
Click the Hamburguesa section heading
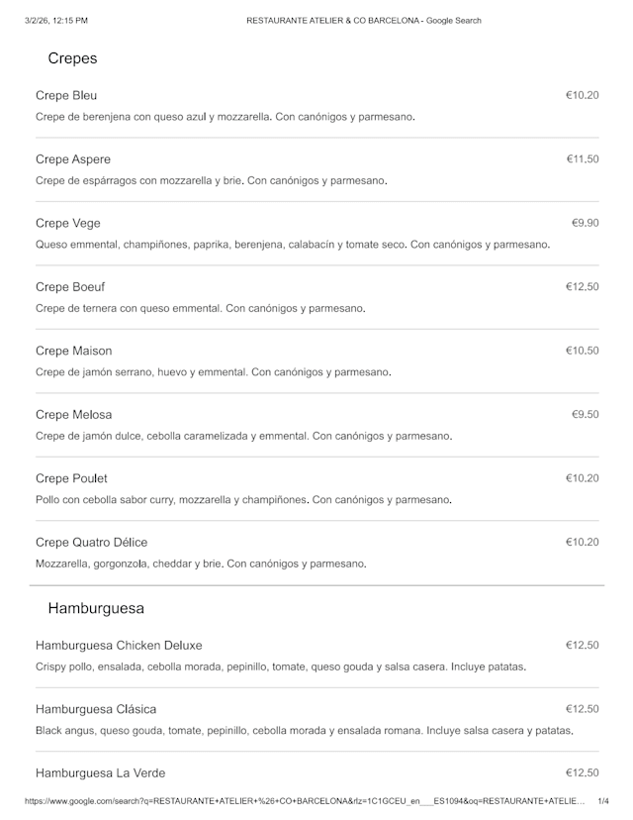(x=96, y=608)
